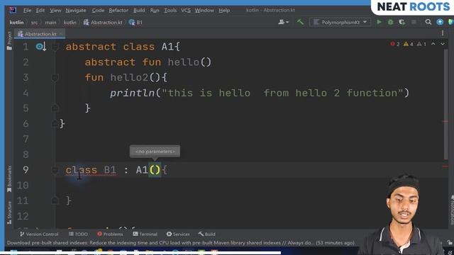The width and height of the screenshot is (454, 255).
Task: Click the IntelliJ application logo icon
Action: (x=13, y=10)
